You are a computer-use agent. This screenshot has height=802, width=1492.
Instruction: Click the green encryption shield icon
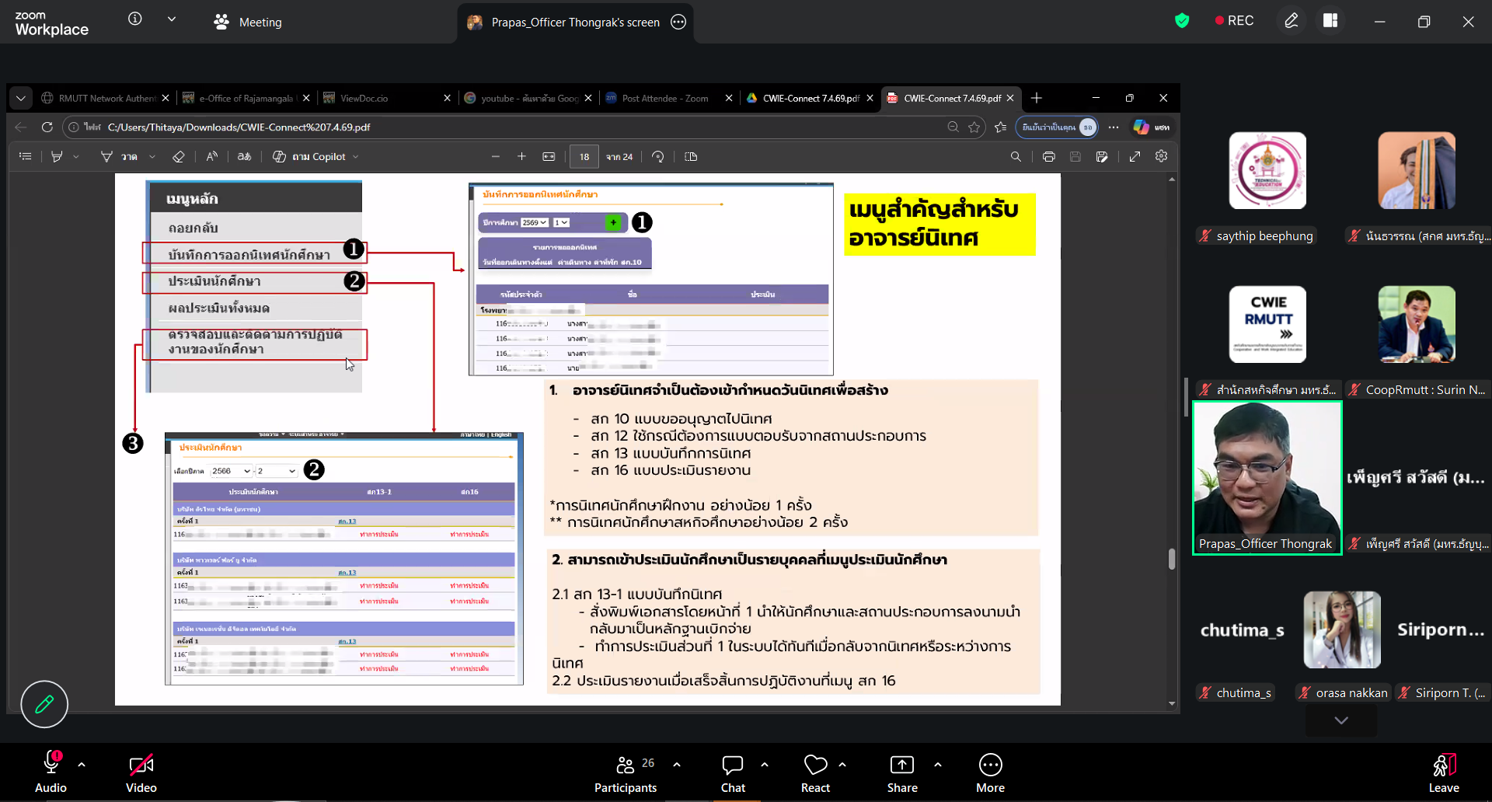[1182, 21]
